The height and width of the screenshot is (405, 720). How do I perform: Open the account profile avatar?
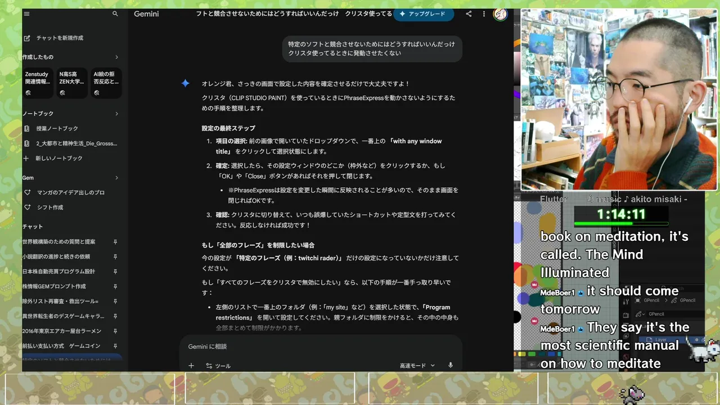click(x=500, y=14)
